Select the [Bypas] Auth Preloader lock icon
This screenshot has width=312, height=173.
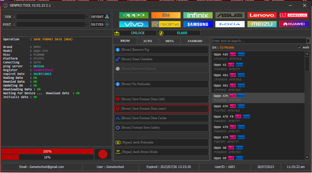[x=118, y=142]
